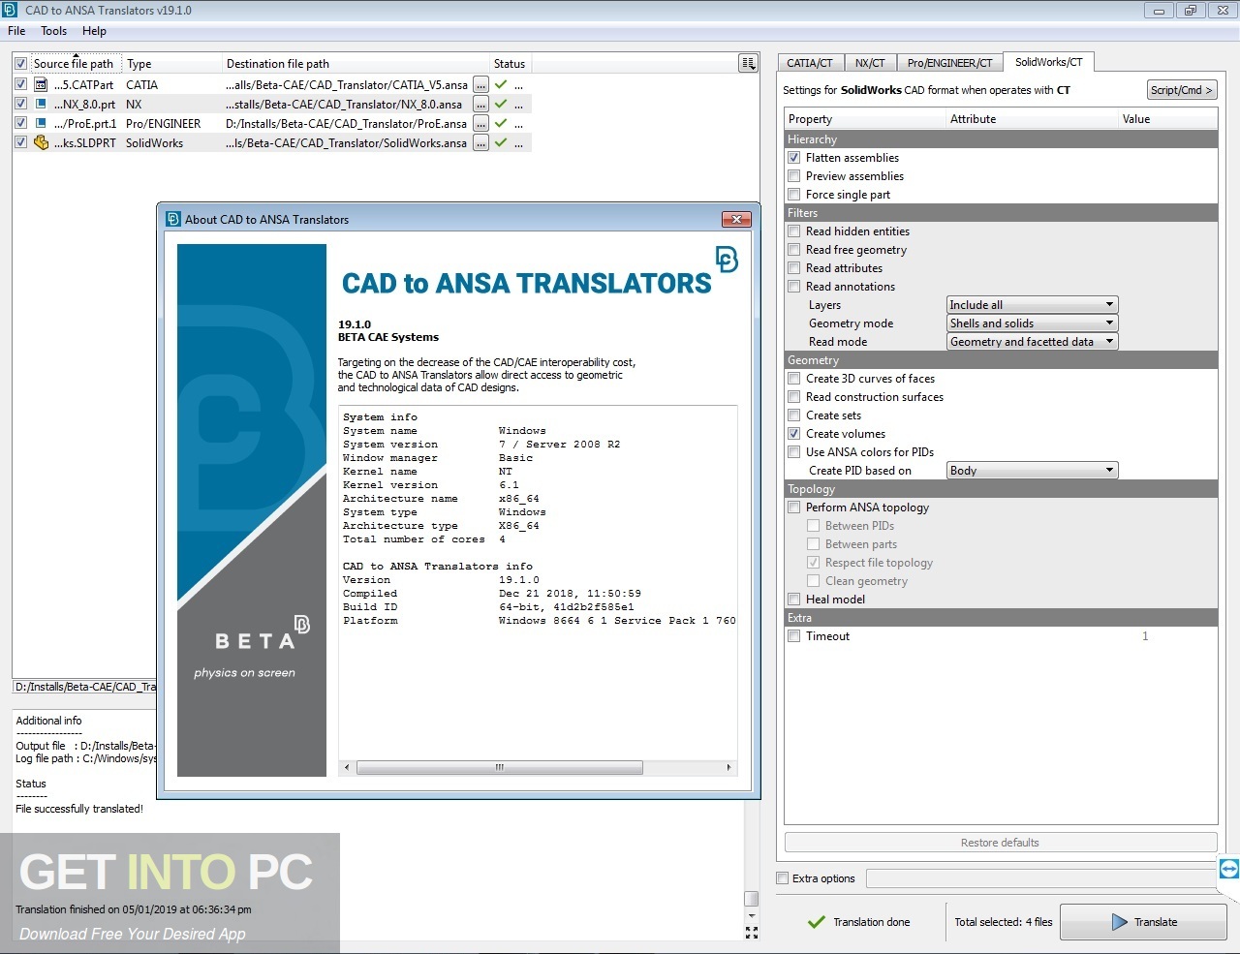Click the ProE.prt.1 file icon
The height and width of the screenshot is (954, 1240).
[x=41, y=123]
